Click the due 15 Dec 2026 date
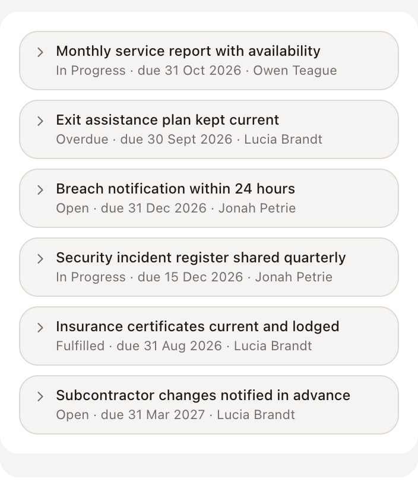Image resolution: width=418 pixels, height=501 pixels. (190, 277)
